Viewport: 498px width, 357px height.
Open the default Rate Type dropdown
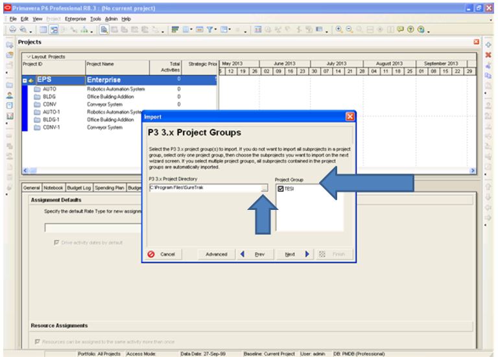click(91, 227)
